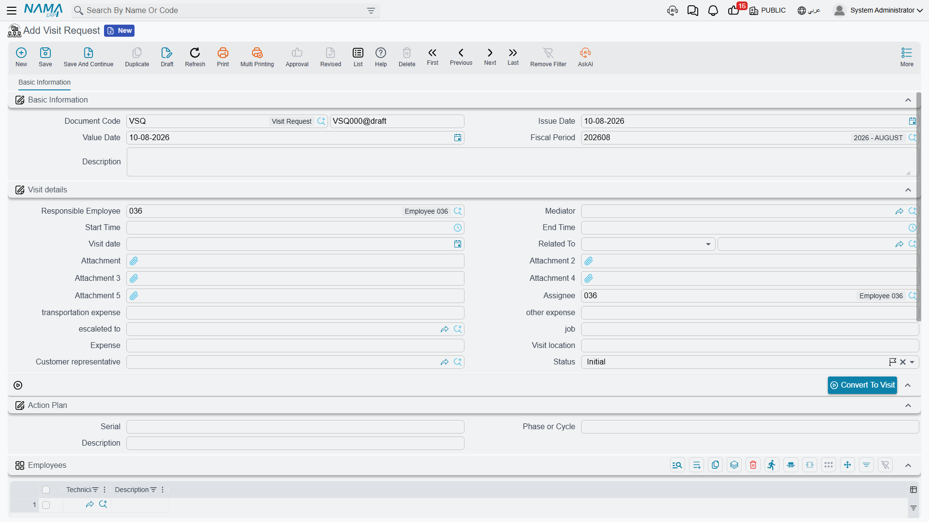Click the Duplicate toolbar icon
The width and height of the screenshot is (929, 522).
click(x=137, y=57)
